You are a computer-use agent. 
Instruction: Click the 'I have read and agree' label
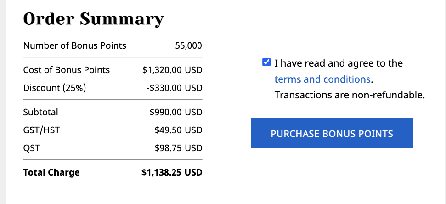[x=339, y=63]
